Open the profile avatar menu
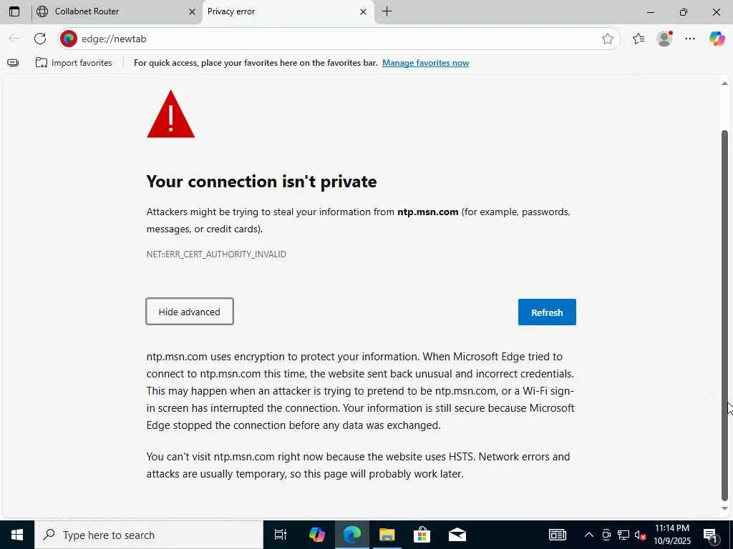733x549 pixels. [x=664, y=39]
